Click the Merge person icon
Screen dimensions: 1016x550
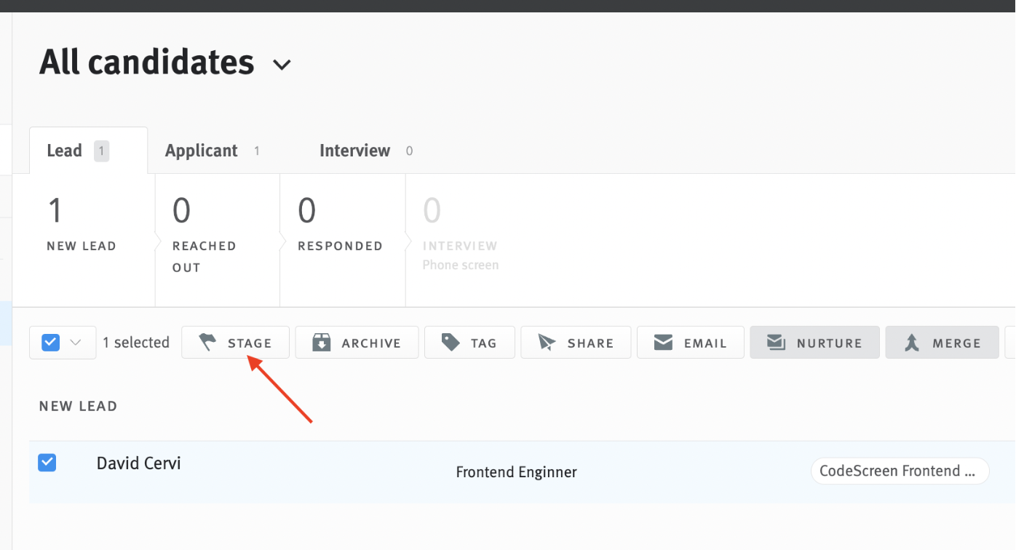pyautogui.click(x=913, y=342)
